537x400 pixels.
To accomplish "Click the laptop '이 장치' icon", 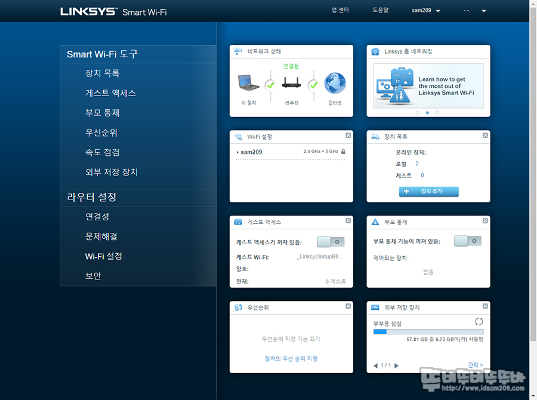I will click(x=248, y=82).
